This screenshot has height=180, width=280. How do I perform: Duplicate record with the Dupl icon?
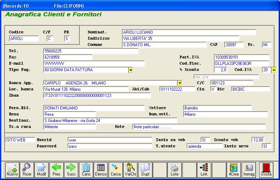[145, 170]
